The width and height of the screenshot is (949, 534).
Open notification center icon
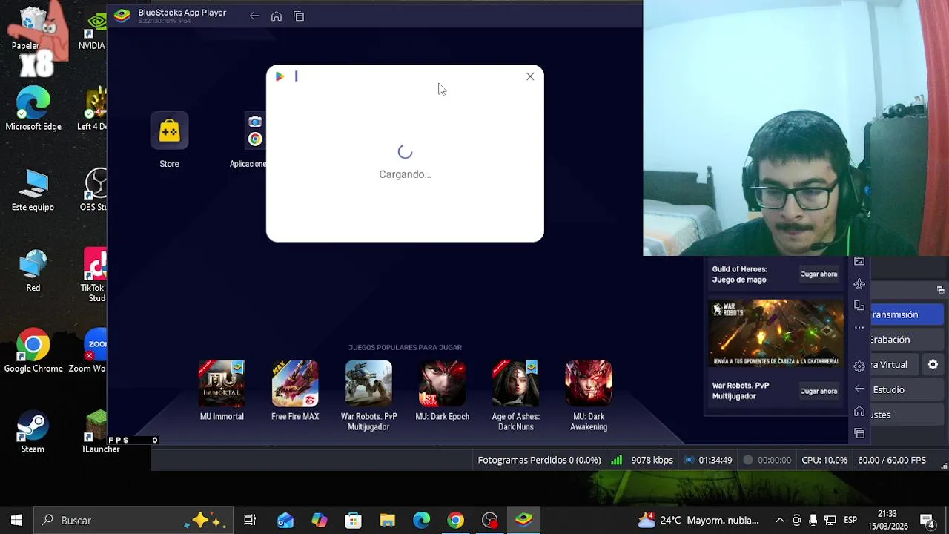(x=927, y=521)
